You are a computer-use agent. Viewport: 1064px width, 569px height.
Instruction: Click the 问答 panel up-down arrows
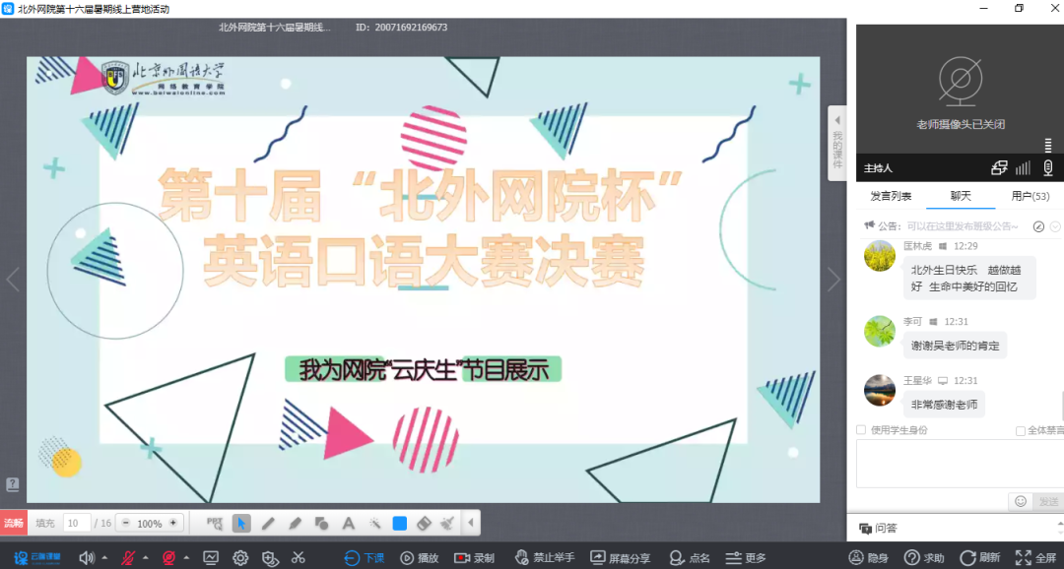point(1060,528)
